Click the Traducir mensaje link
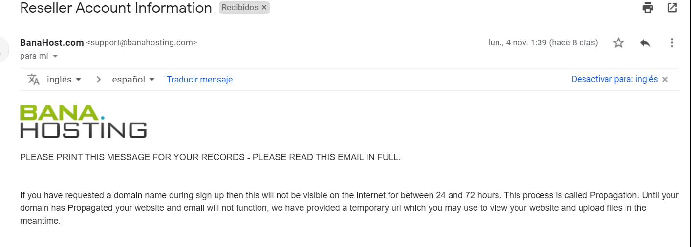691x247 pixels. (199, 79)
